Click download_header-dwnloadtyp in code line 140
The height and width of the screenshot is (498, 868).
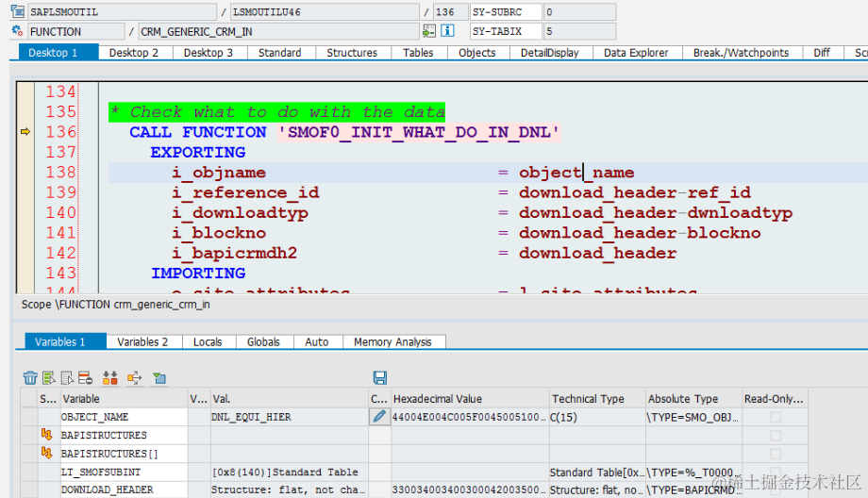click(656, 213)
